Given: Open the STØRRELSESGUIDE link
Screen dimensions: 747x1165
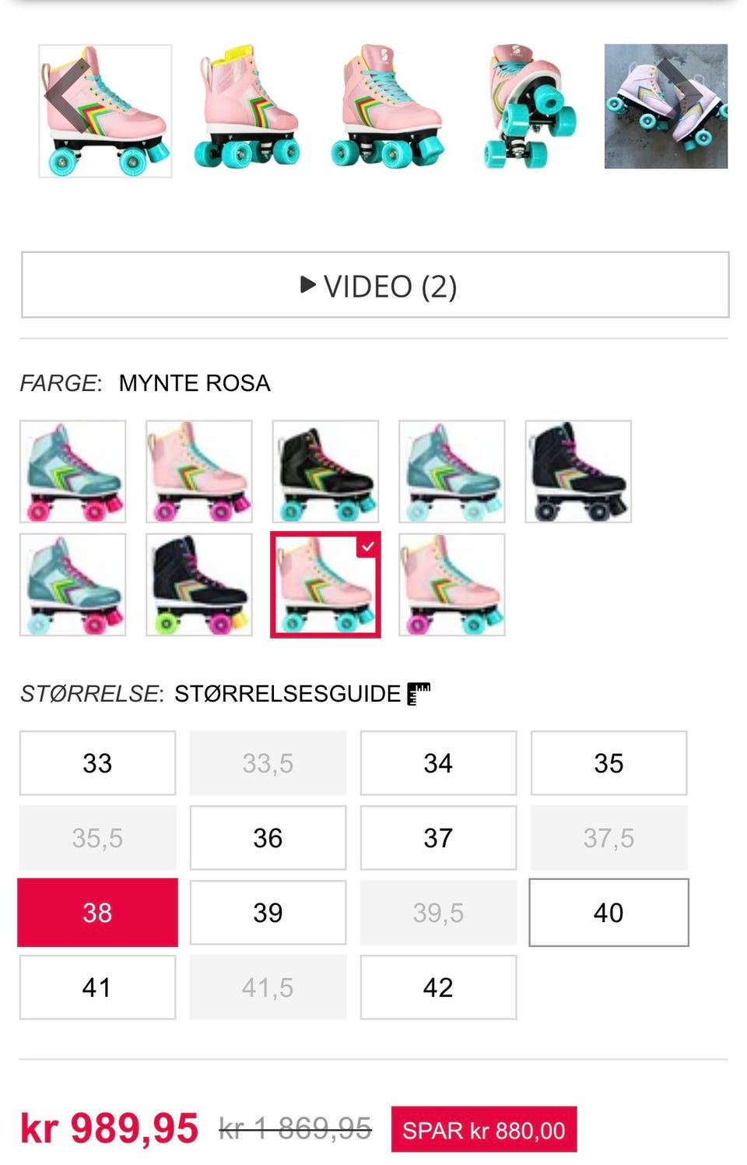Looking at the screenshot, I should [x=287, y=693].
